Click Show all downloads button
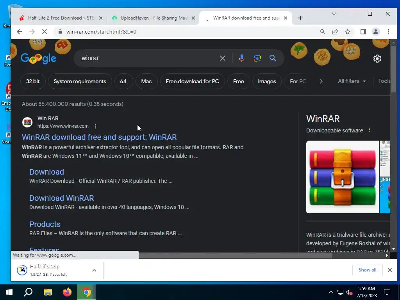 click(x=367, y=270)
